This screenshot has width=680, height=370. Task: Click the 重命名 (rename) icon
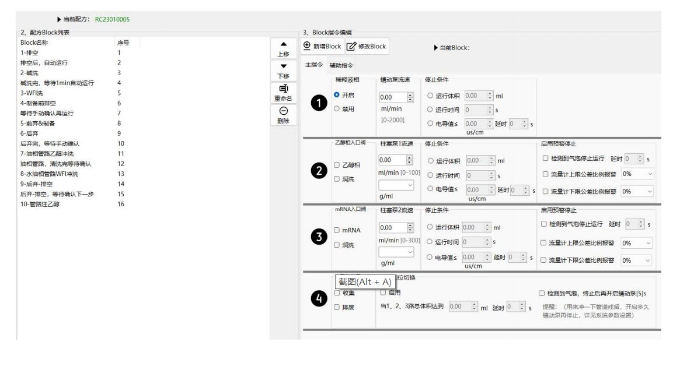(284, 89)
